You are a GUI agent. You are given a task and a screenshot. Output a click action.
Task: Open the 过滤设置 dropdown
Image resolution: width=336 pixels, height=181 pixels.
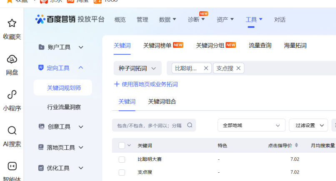[x=308, y=125]
